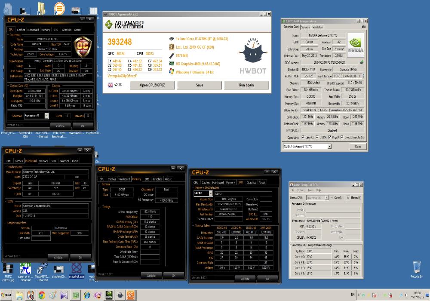Click the OC badge logo in CPU-Z
This screenshot has width=430, height=301.
(x=83, y=46)
